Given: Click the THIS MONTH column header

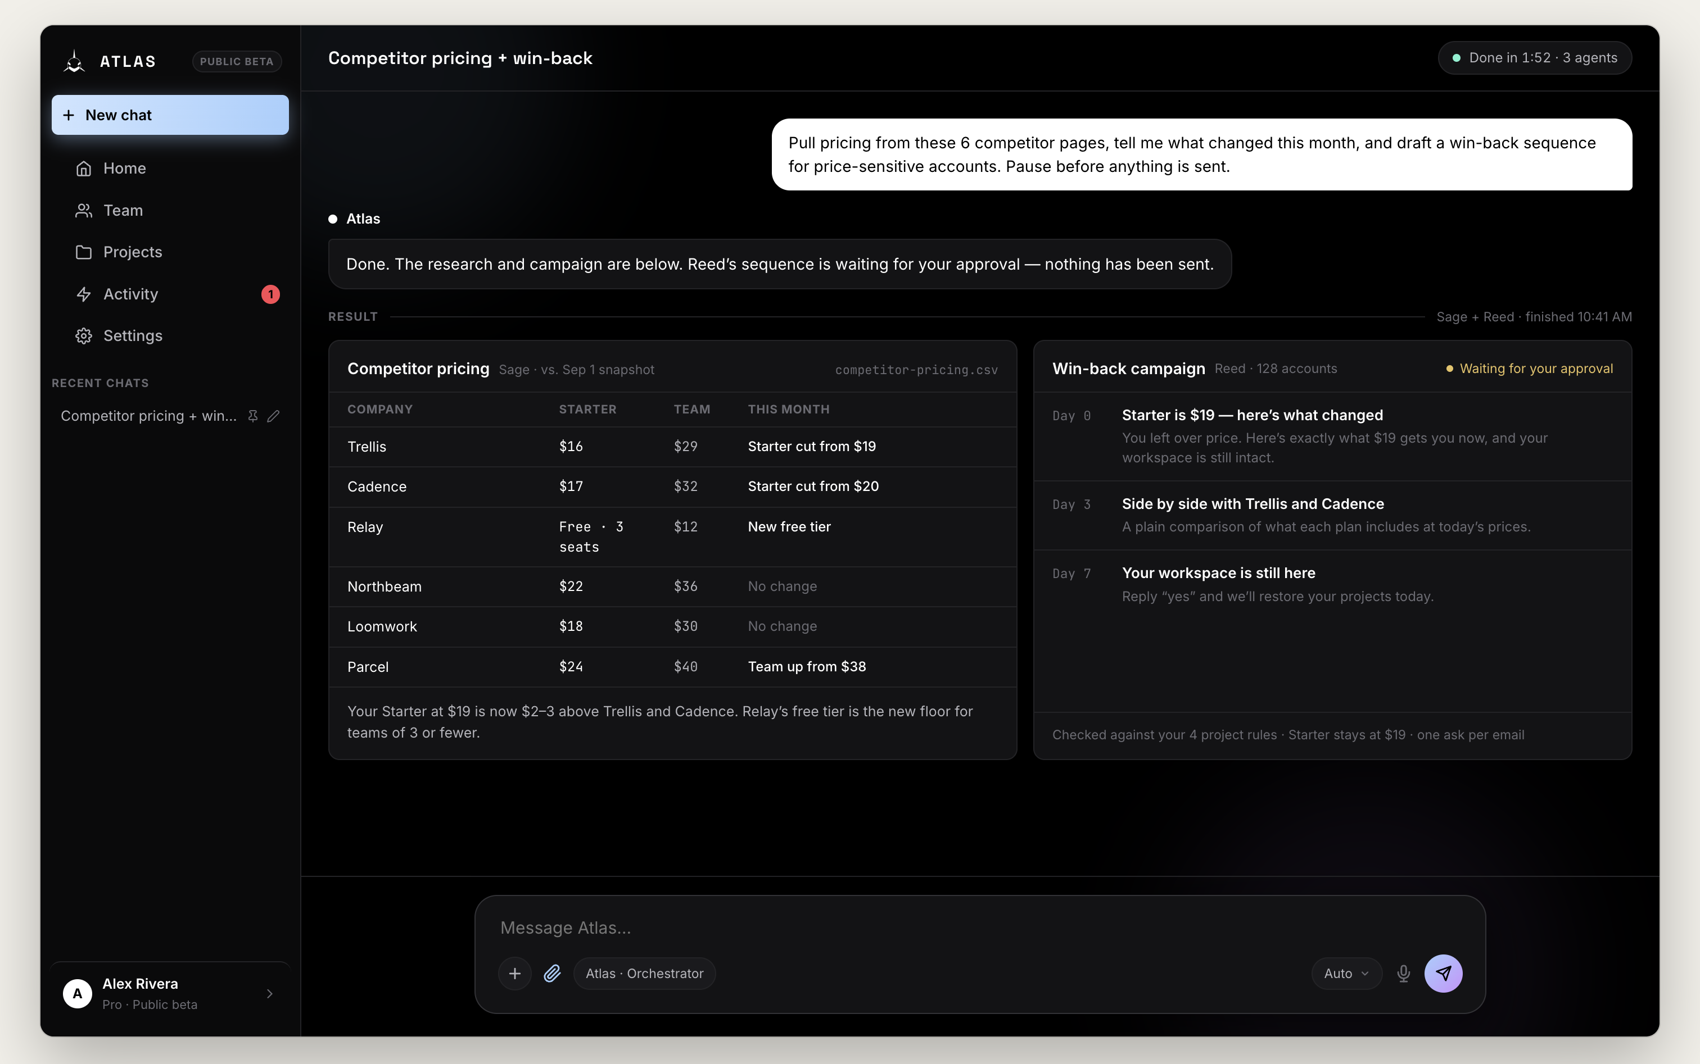Looking at the screenshot, I should 789,410.
